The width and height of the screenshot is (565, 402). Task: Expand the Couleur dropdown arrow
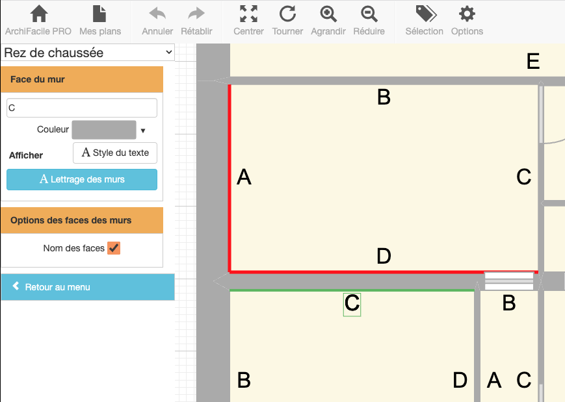[143, 131]
